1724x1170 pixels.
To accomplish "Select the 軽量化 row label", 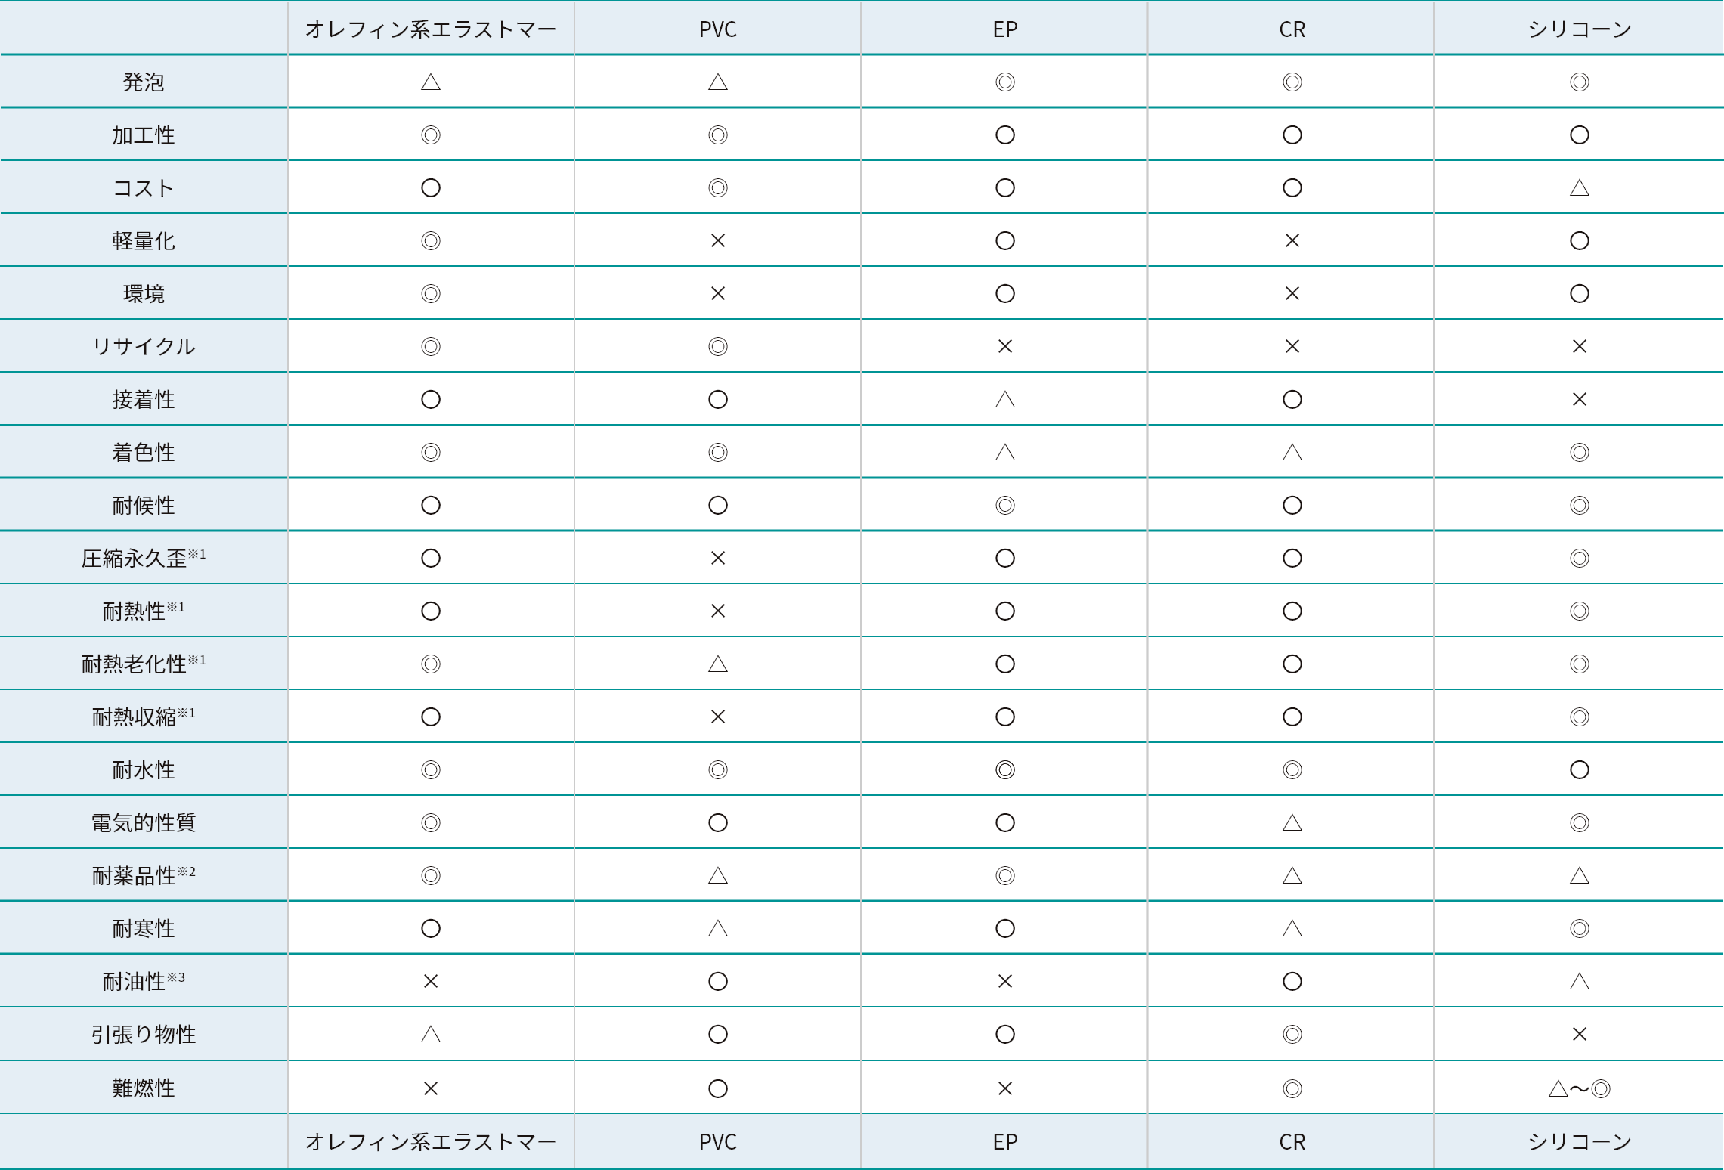I will 144,240.
